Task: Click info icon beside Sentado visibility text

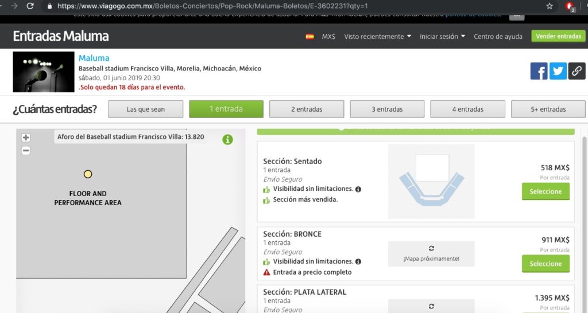Action: tap(358, 189)
